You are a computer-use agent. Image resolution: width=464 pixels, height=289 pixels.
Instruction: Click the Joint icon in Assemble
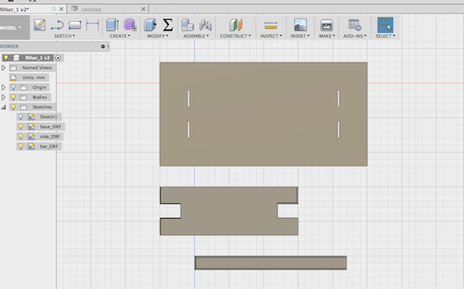pyautogui.click(x=205, y=25)
